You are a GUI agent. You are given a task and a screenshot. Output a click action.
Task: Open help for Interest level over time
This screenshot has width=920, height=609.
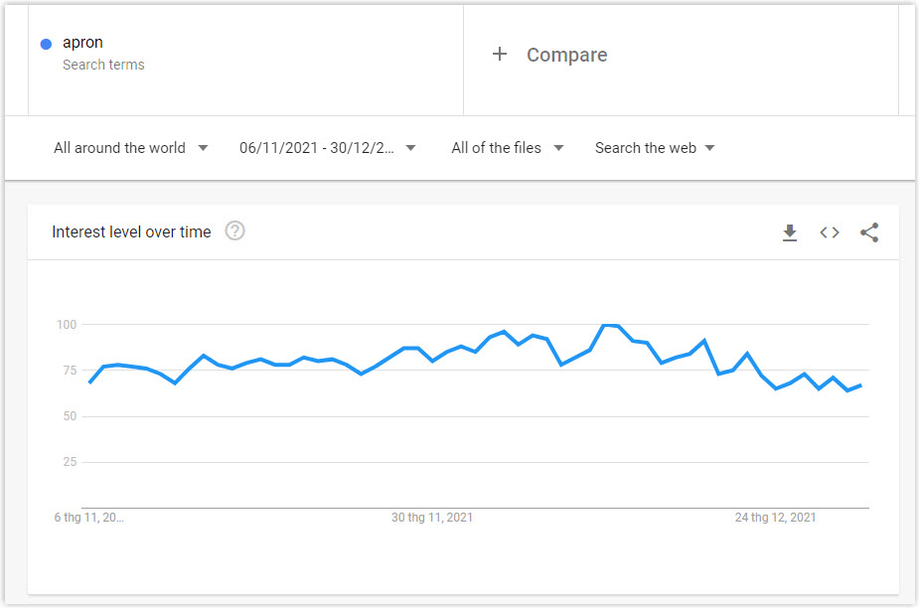[234, 231]
